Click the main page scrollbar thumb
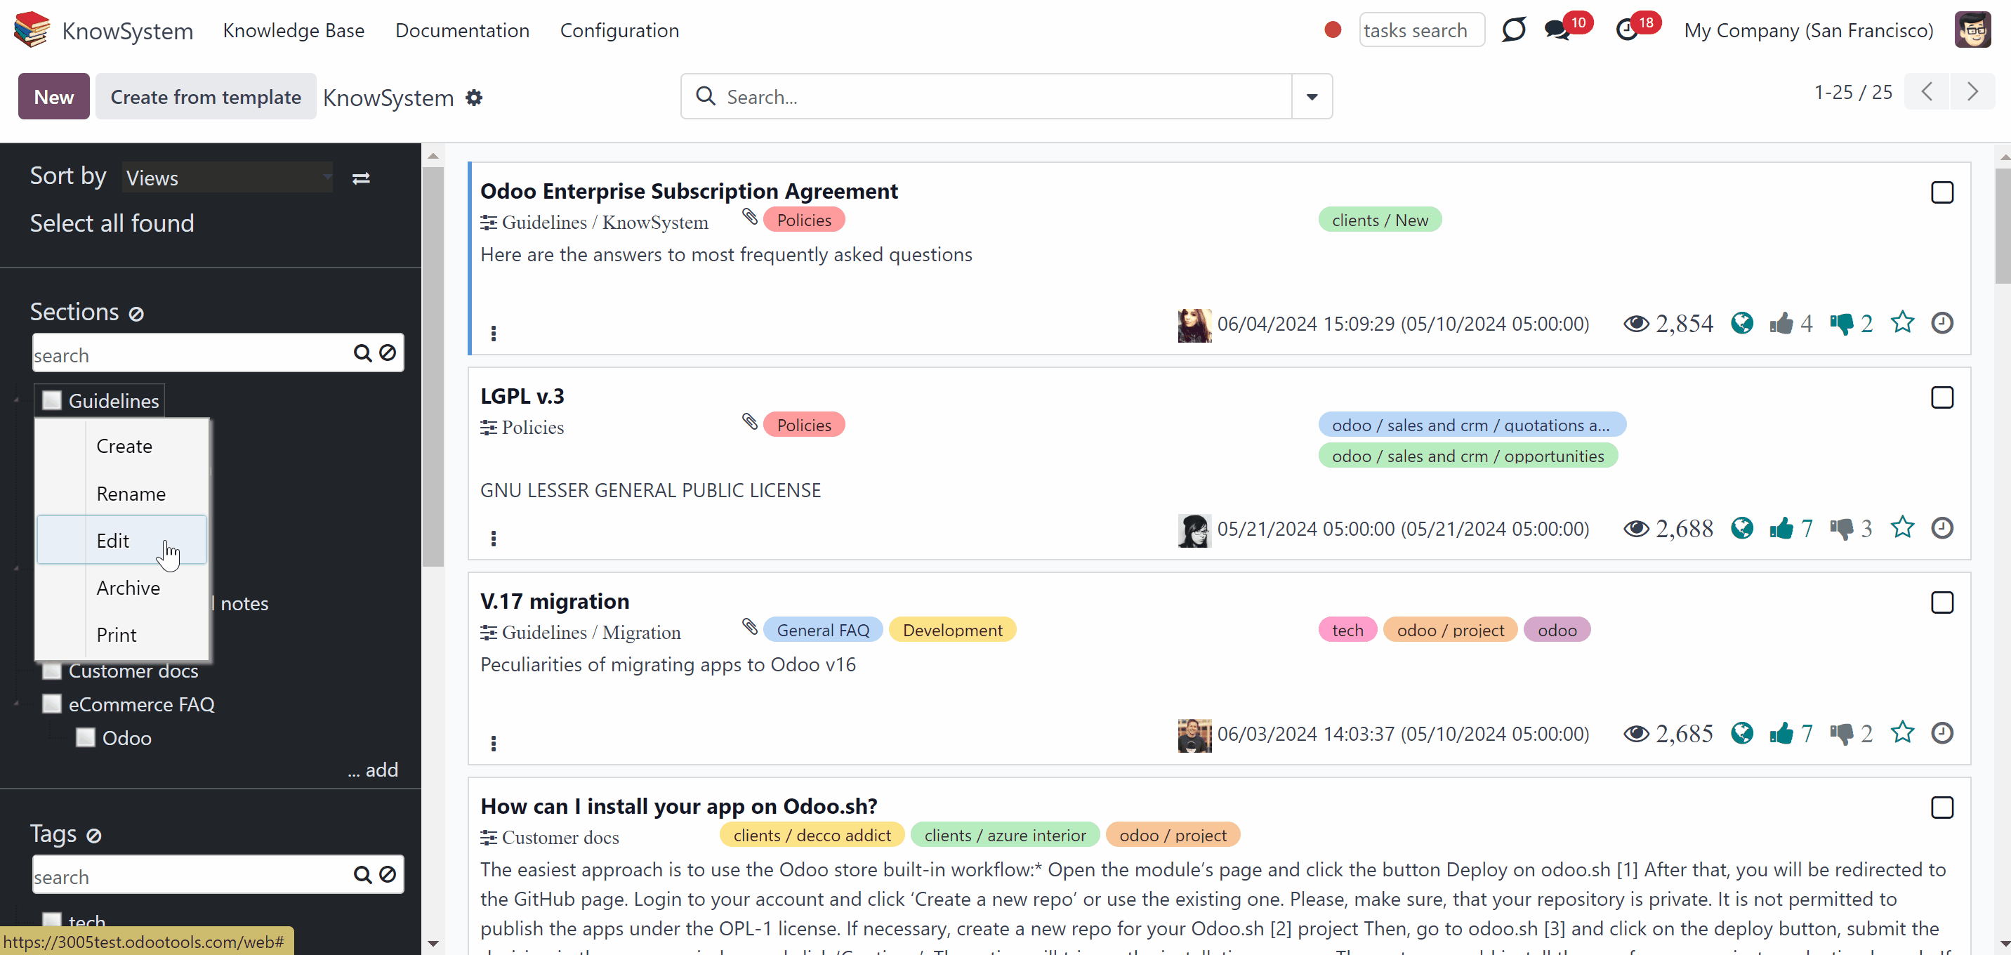Screen dimensions: 2011x955 pyautogui.click(x=2003, y=225)
